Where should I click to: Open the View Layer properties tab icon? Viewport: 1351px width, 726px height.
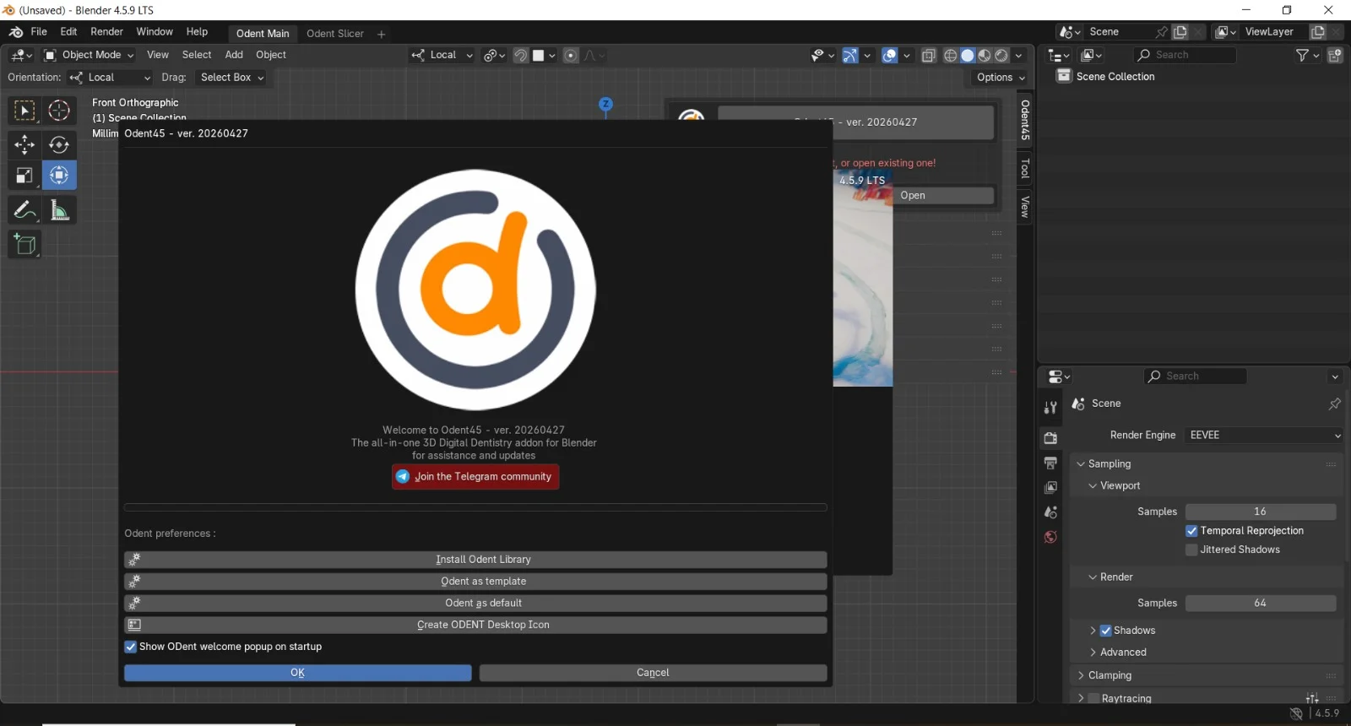[1050, 487]
